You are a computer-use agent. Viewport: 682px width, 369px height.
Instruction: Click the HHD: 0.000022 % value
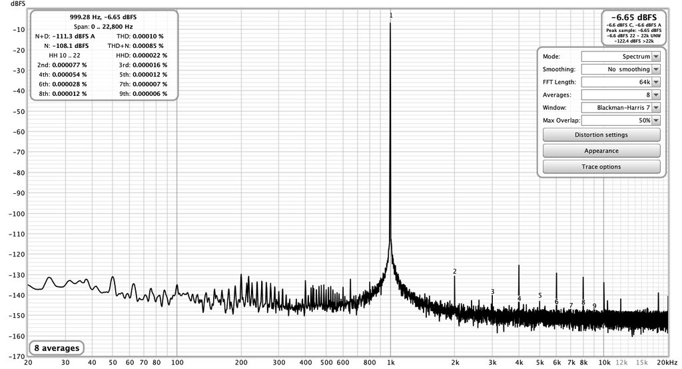141,55
